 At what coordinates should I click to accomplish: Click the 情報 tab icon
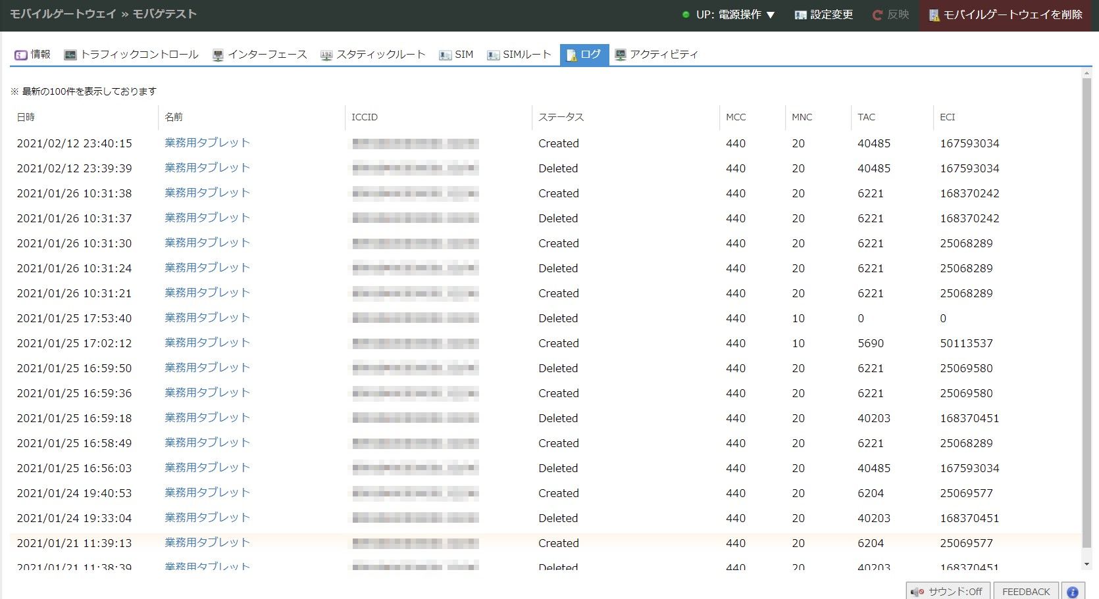[x=20, y=55]
